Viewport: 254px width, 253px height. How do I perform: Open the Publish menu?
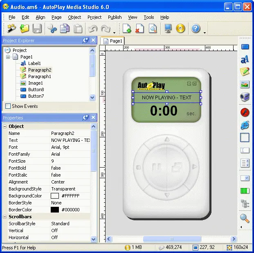coord(115,17)
